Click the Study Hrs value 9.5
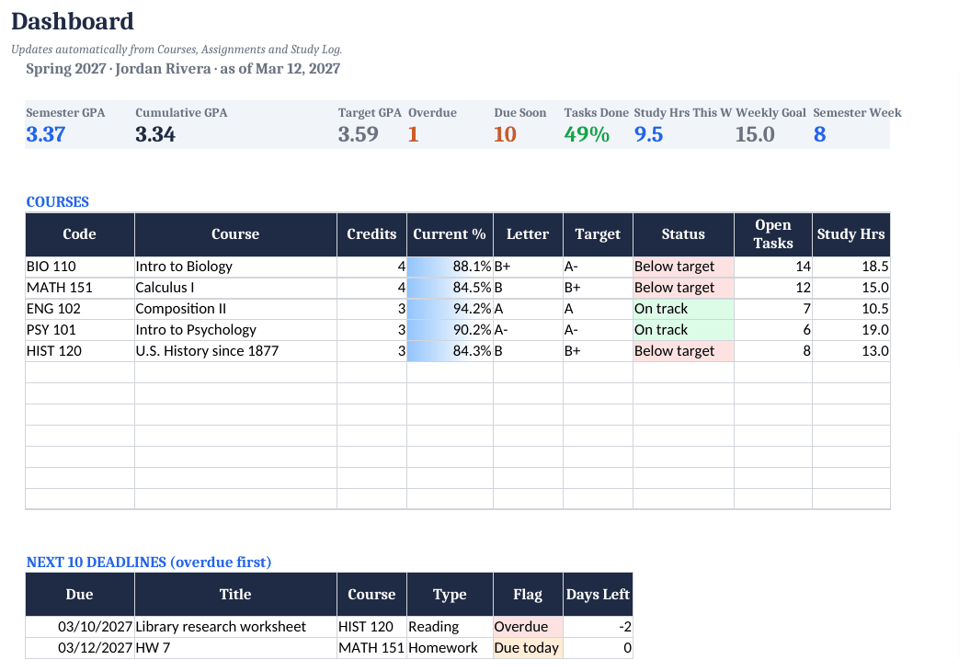The height and width of the screenshot is (671, 970). click(x=648, y=134)
